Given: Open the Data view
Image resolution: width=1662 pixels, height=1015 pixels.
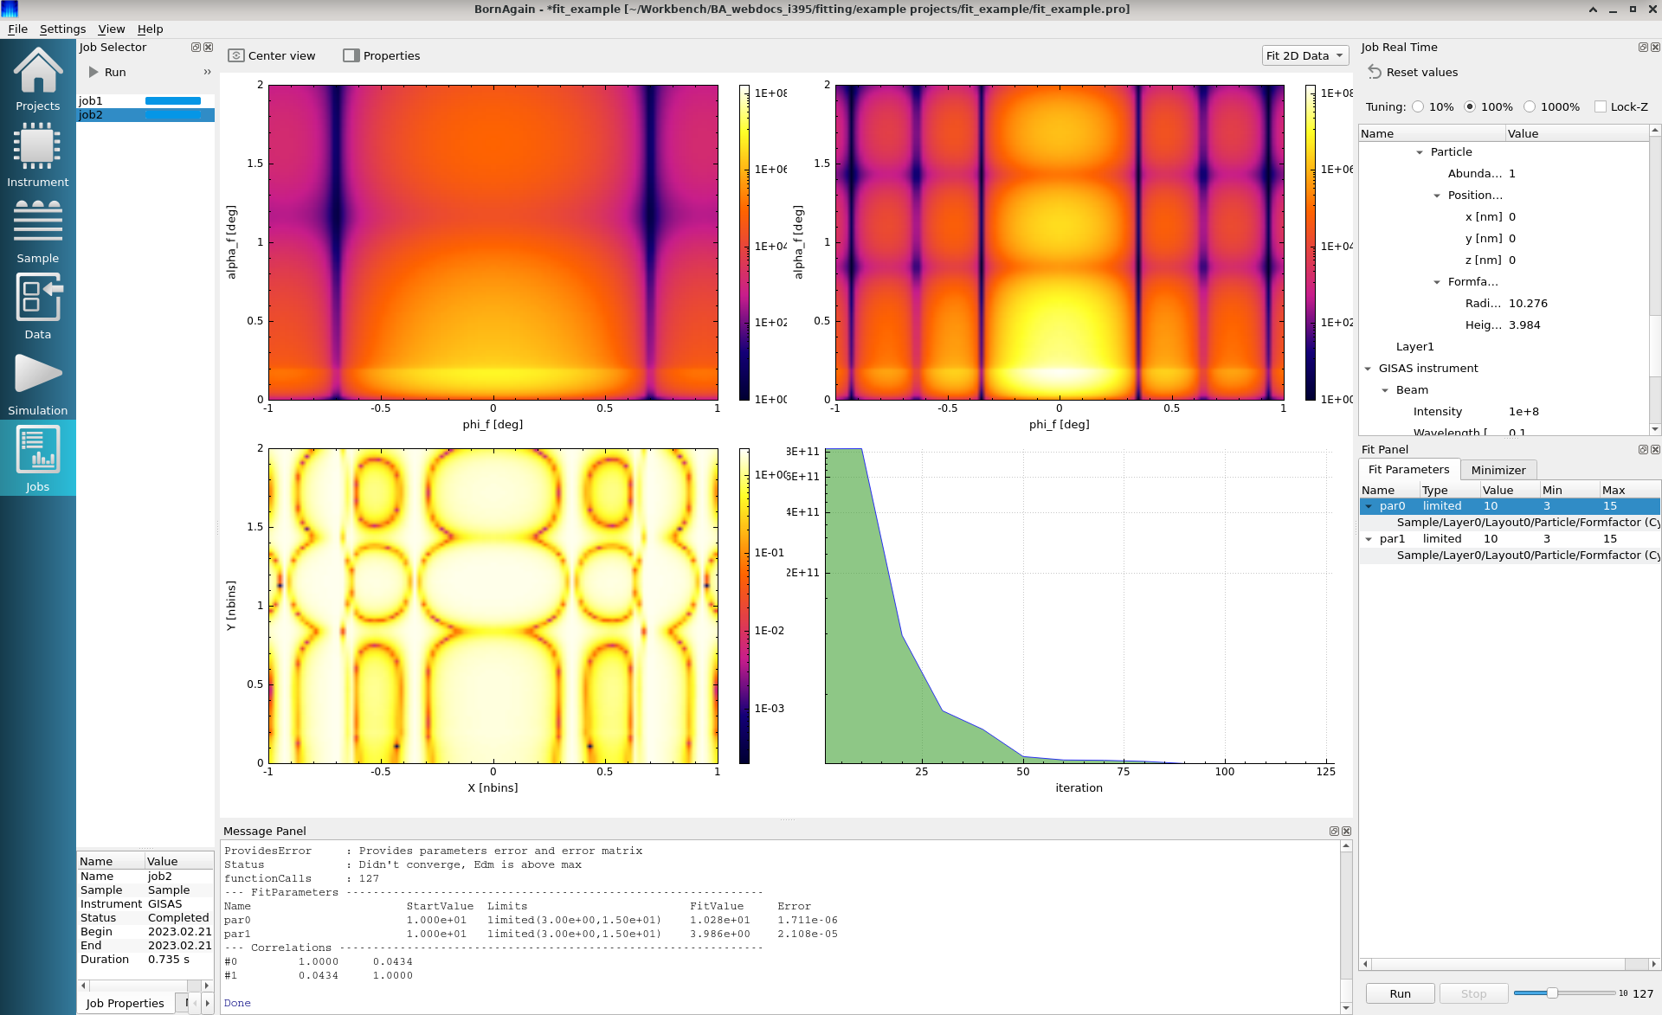Looking at the screenshot, I should click(x=37, y=308).
